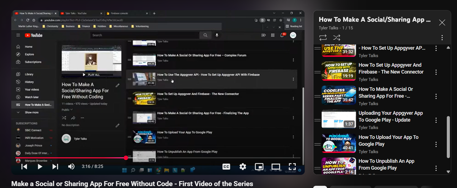Open the 1:37 Google Play update thumbnail
This screenshot has height=188, width=457.
[339, 119]
